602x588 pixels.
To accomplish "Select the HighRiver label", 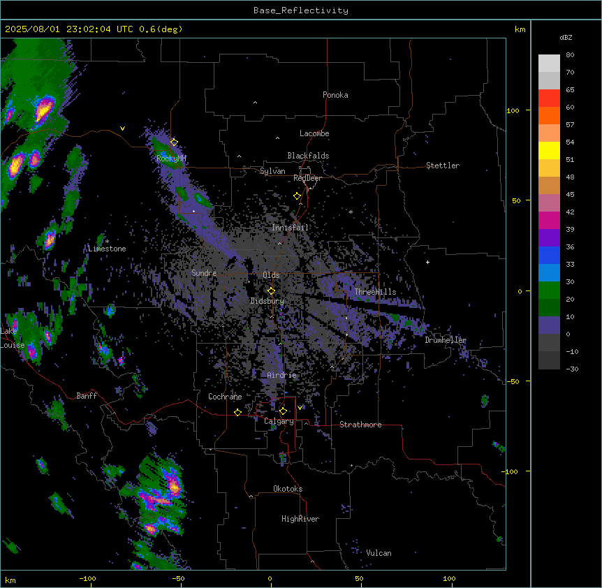I will click(x=300, y=519).
